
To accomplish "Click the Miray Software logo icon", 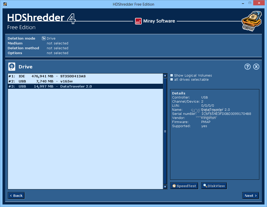I will click(138, 21).
